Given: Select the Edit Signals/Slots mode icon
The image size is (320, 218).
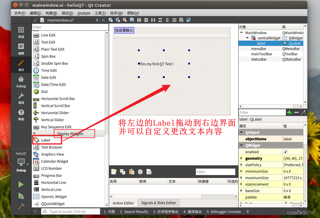Looking at the screenshot, I should 118,20.
